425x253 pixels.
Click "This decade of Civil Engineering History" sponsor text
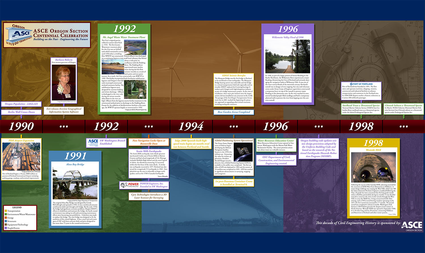coord(358,223)
